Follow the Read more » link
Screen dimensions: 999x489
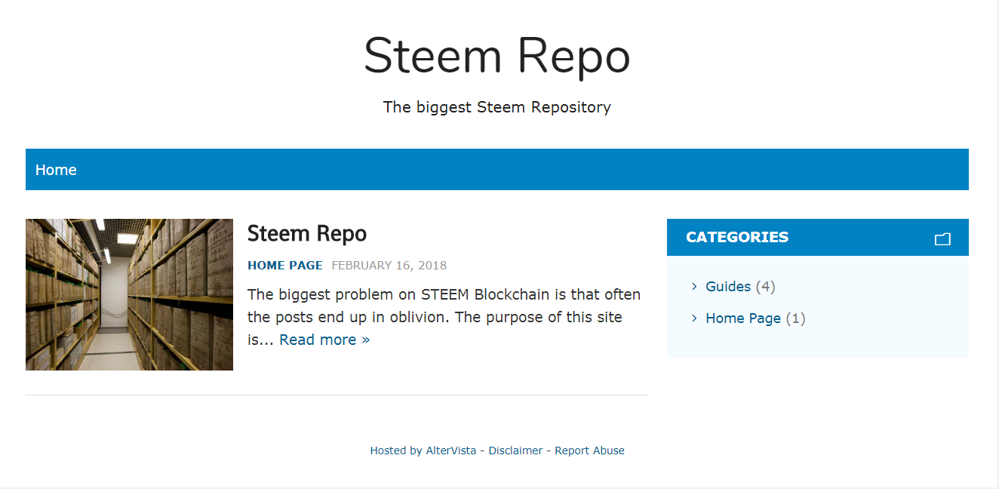click(x=324, y=340)
